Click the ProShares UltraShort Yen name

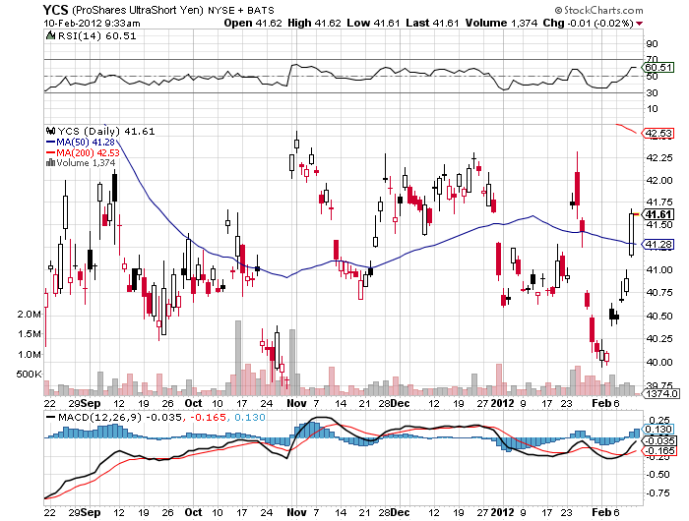(138, 10)
